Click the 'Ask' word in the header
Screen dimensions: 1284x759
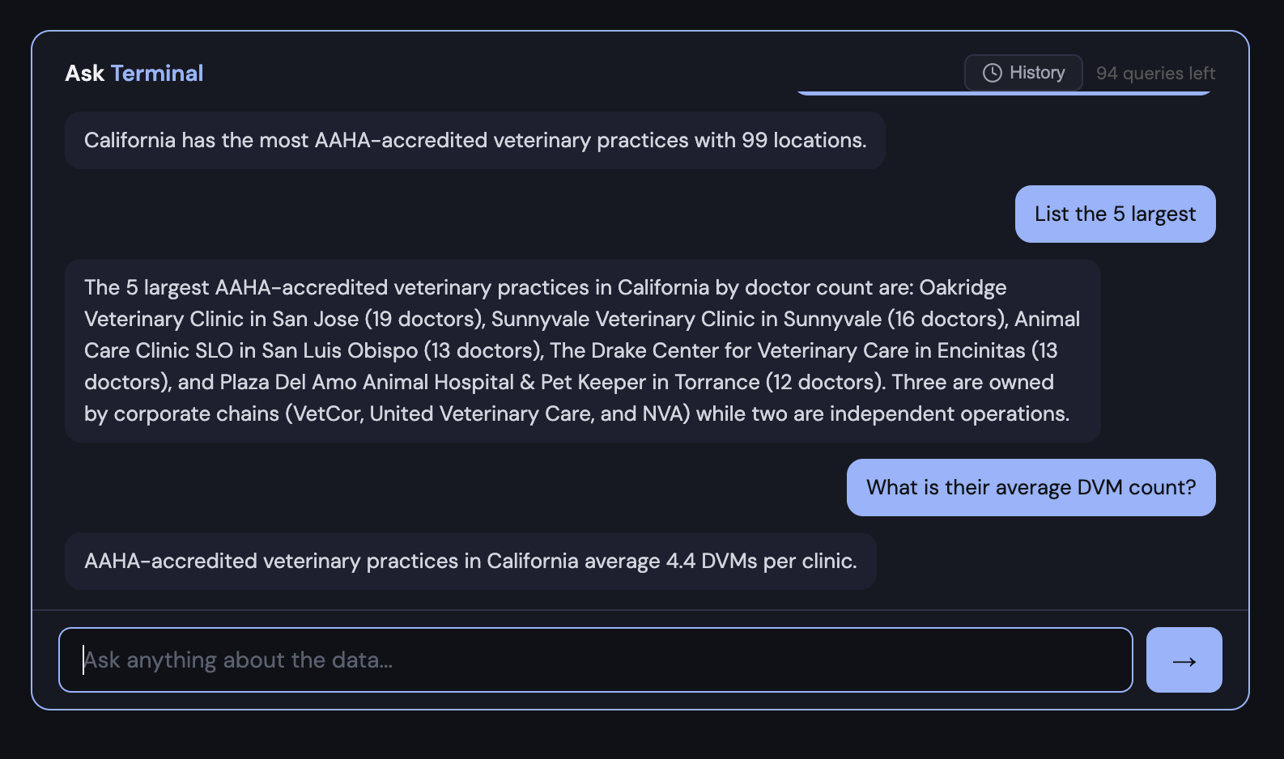click(x=84, y=74)
